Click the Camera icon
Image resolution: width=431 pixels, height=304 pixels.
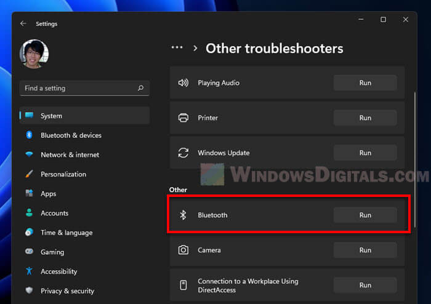[x=183, y=250]
